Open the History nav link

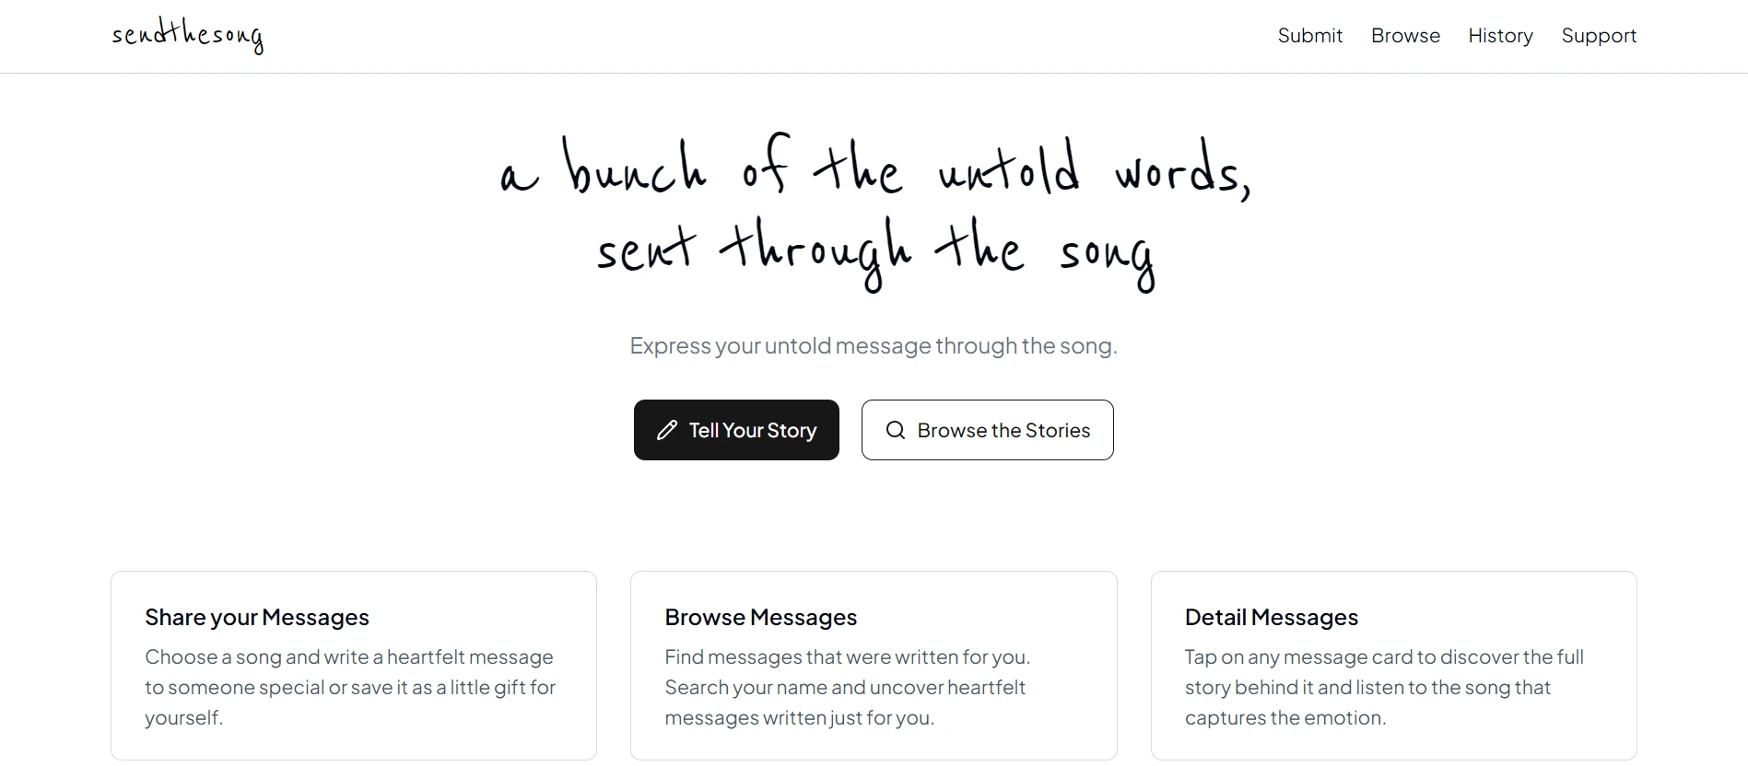1500,36
